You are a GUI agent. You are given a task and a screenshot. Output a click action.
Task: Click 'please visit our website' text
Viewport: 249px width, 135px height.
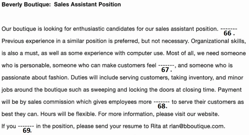coord(187,114)
